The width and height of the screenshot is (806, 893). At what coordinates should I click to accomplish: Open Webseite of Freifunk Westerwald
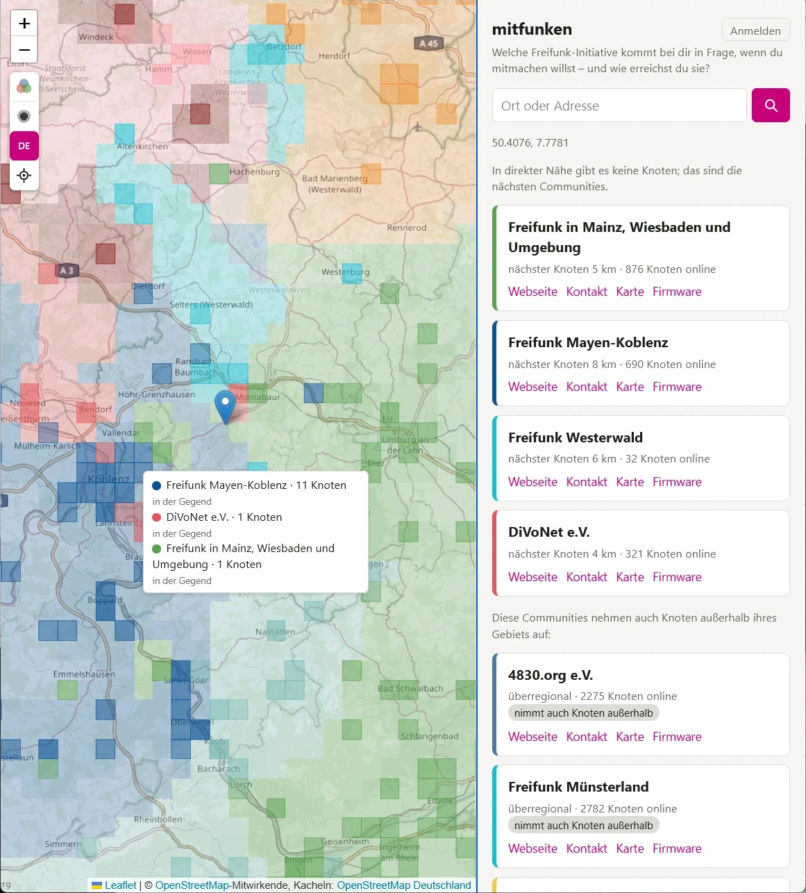tap(532, 482)
